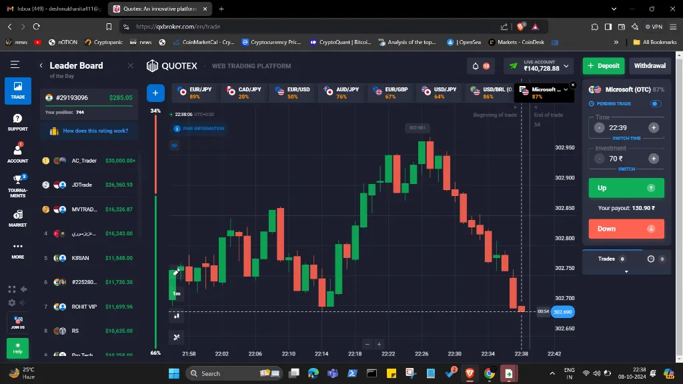Expand the Microsoft asset tab dropdown
Image resolution: width=683 pixels, height=384 pixels.
click(566, 90)
